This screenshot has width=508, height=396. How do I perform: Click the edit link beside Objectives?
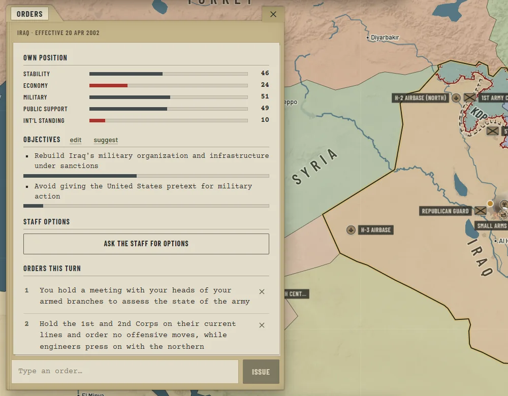tap(76, 140)
